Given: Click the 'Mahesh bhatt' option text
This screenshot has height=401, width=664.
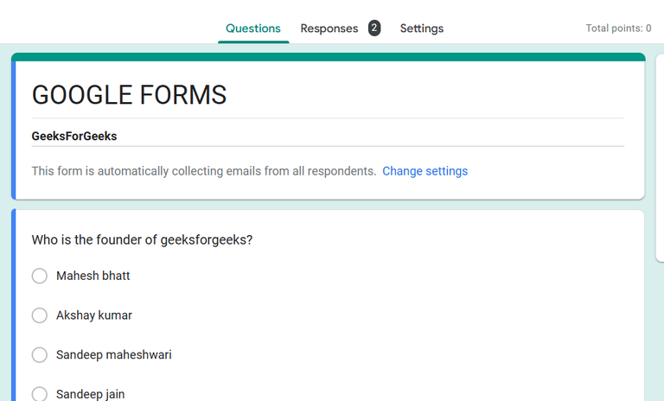Looking at the screenshot, I should click(93, 276).
